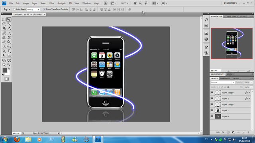The image size is (255, 143).
Task: Toggle lock all for layer
Action: pyautogui.click(x=228, y=87)
